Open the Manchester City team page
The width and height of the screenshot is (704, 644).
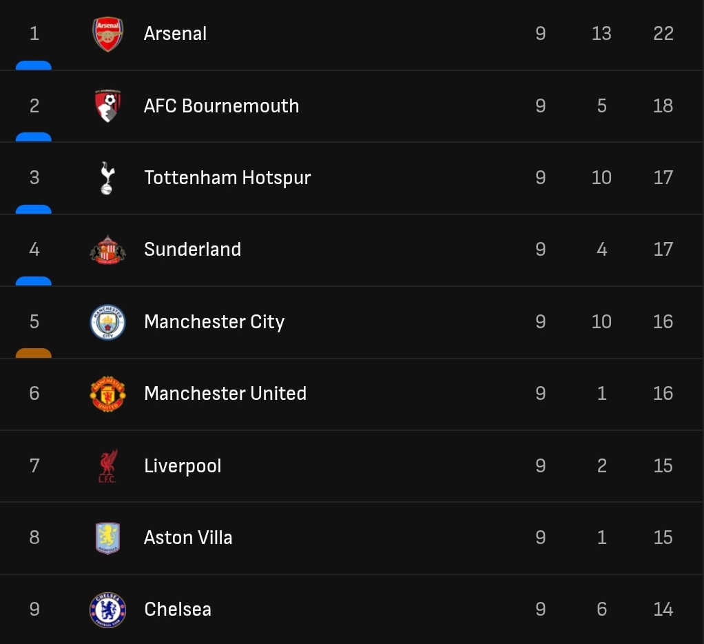click(214, 322)
